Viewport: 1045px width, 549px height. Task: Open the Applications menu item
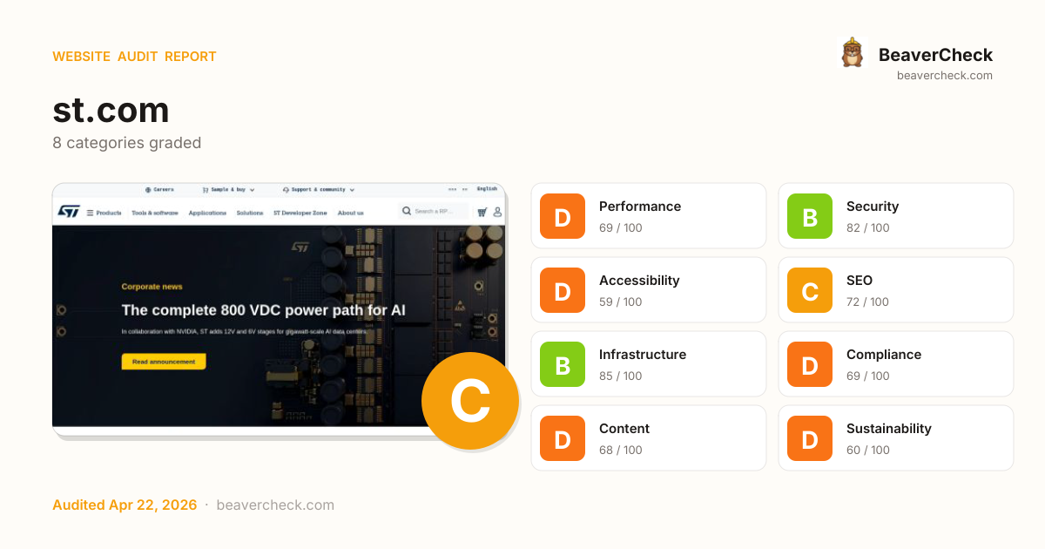coord(207,213)
